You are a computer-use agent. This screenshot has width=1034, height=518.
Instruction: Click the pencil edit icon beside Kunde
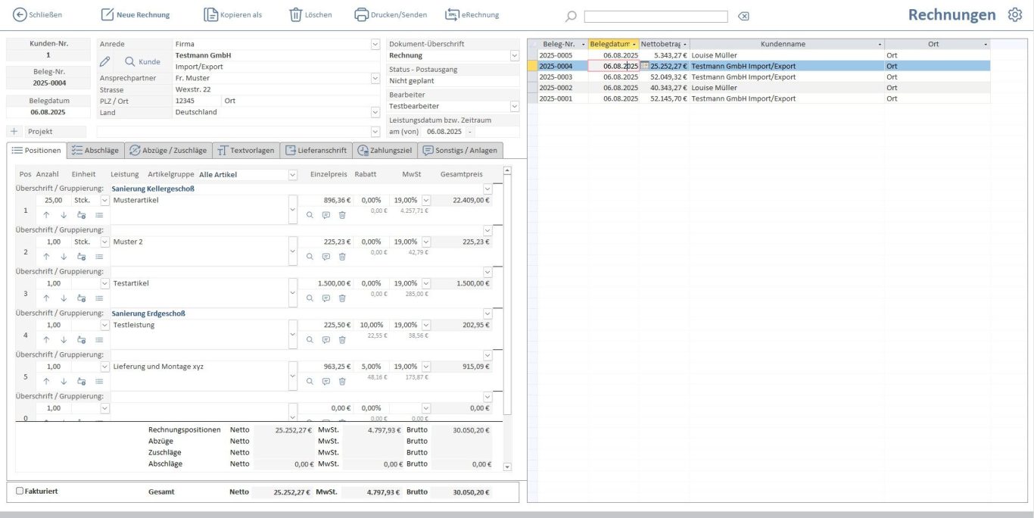pyautogui.click(x=105, y=61)
